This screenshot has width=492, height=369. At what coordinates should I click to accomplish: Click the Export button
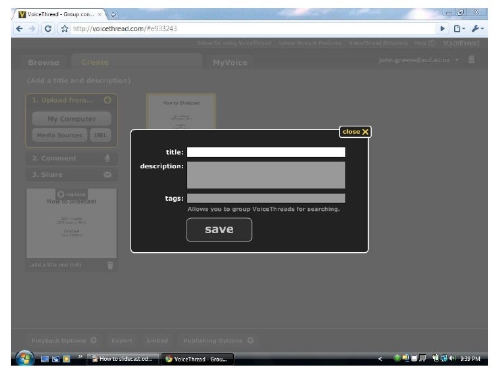click(x=122, y=341)
